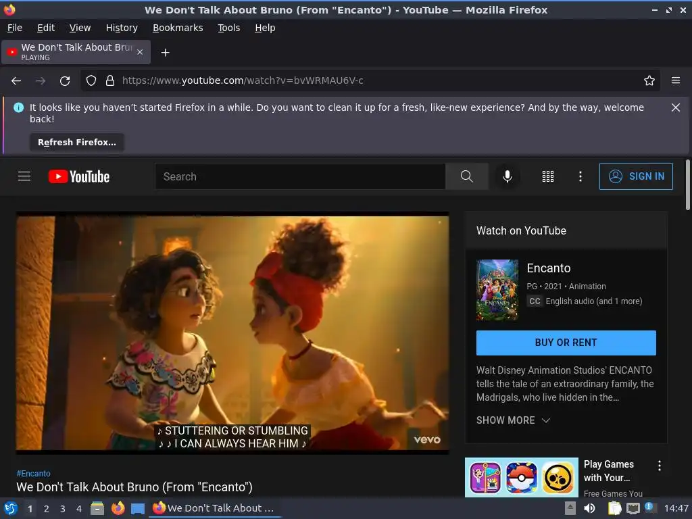This screenshot has height=519, width=692.
Task: Open the Edit menu
Action: pyautogui.click(x=46, y=28)
